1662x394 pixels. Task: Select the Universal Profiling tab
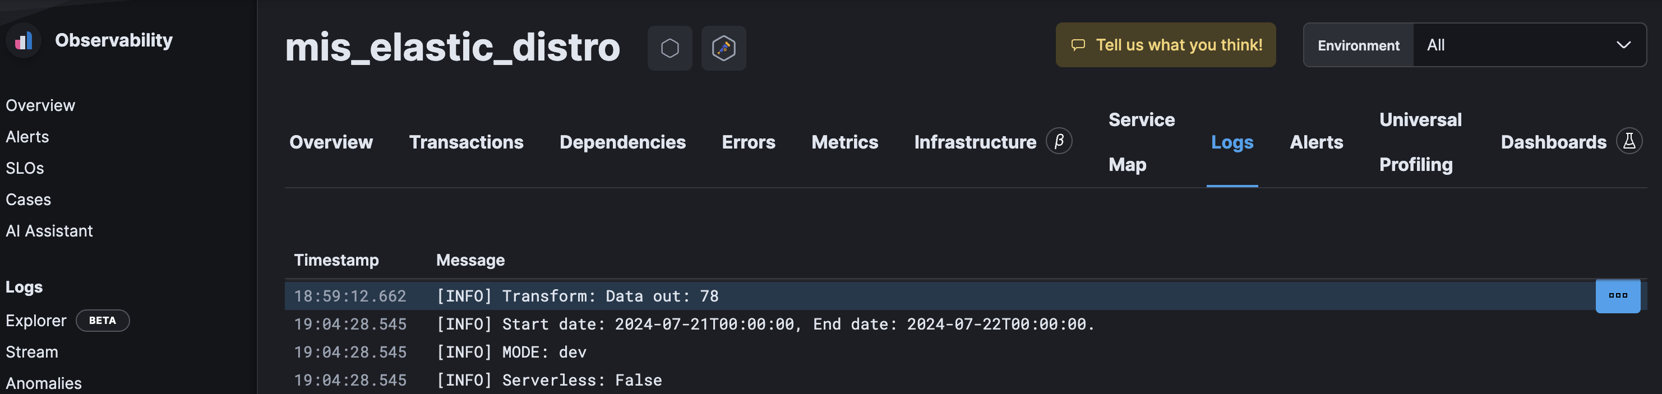[1419, 142]
